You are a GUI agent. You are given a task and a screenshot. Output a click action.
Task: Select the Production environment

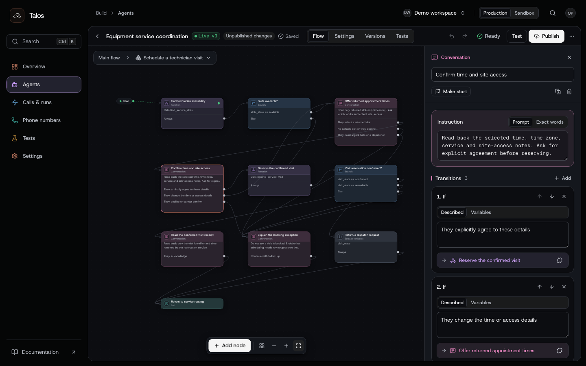(495, 13)
